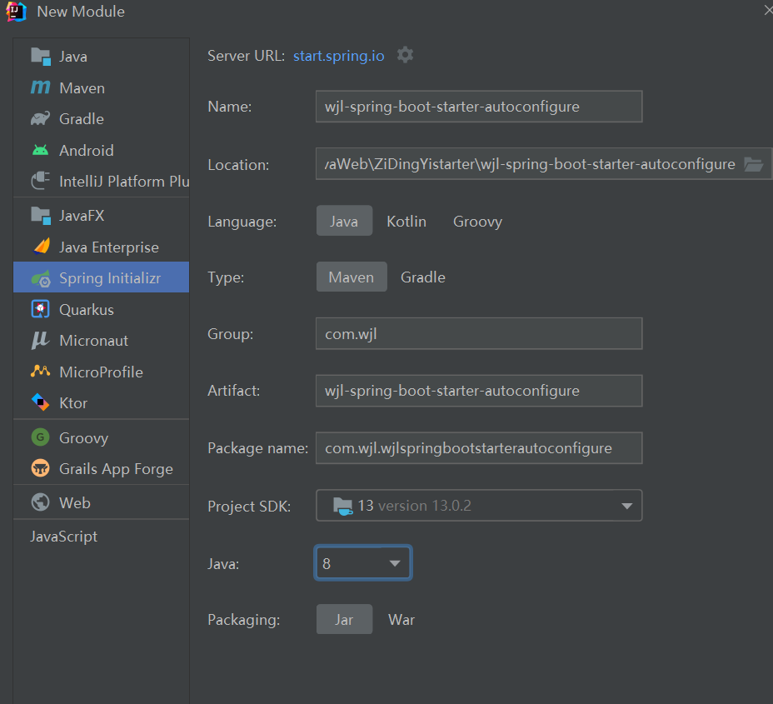Click the Project SDK label
The width and height of the screenshot is (773, 704).
click(x=249, y=507)
